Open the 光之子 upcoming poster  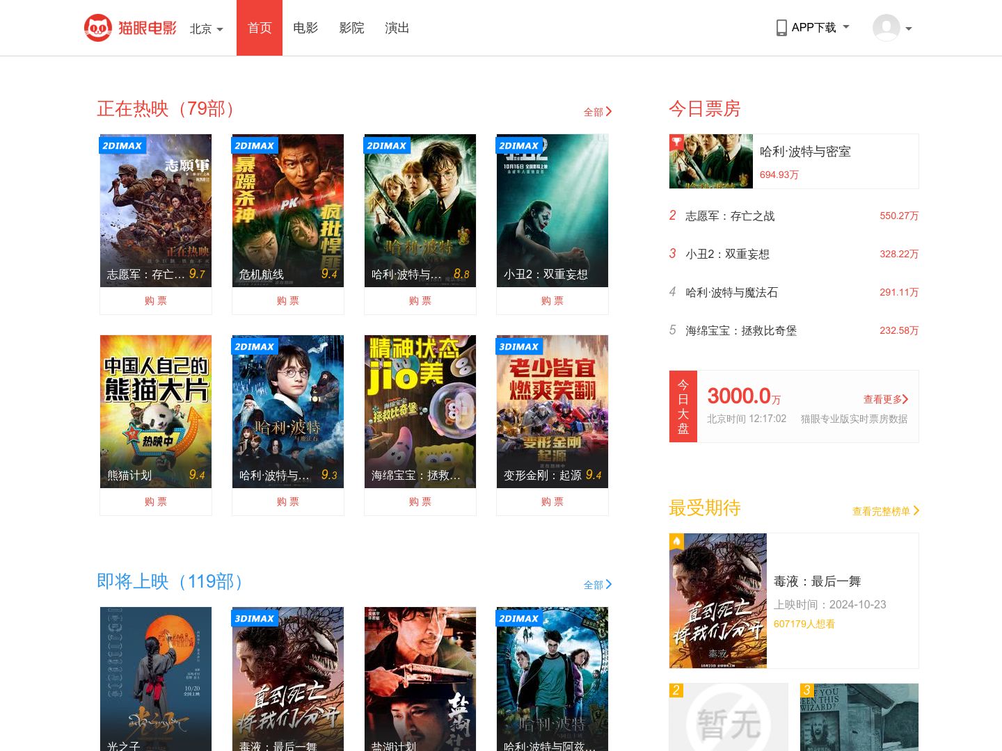(x=156, y=679)
